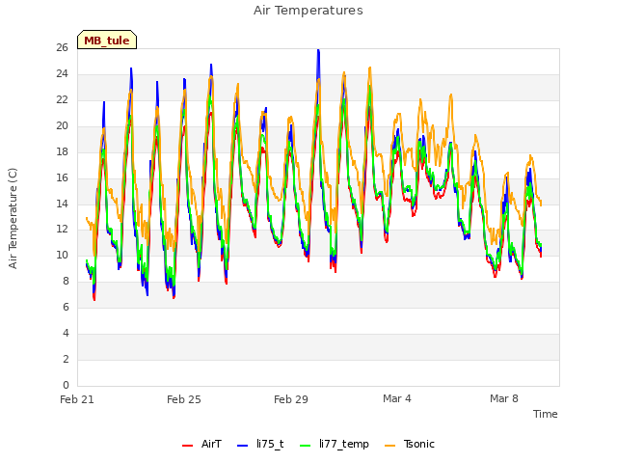Click the y-axis value 0

66,385
